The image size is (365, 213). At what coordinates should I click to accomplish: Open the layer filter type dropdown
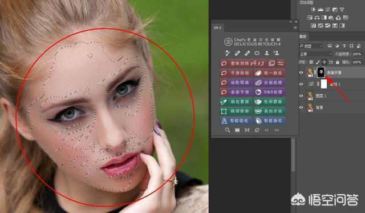click(x=312, y=46)
